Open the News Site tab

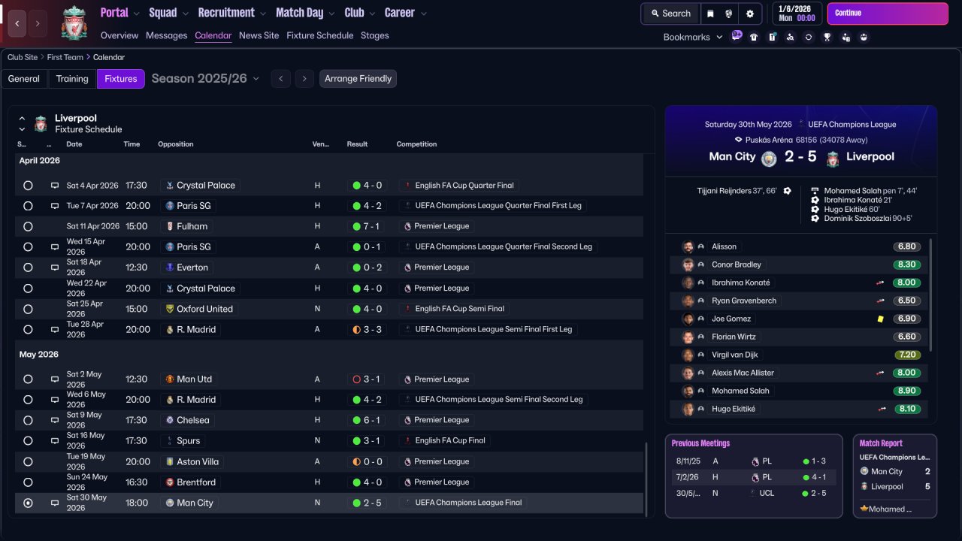tap(259, 35)
